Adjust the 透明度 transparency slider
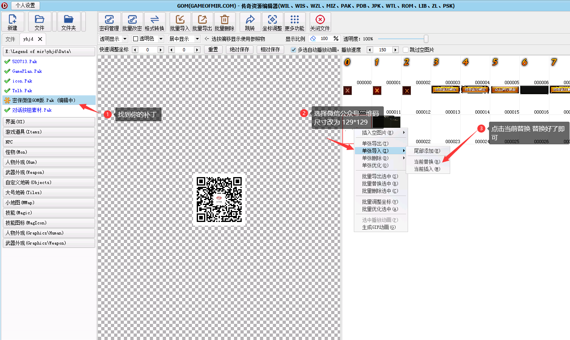570x340 pixels. click(426, 39)
